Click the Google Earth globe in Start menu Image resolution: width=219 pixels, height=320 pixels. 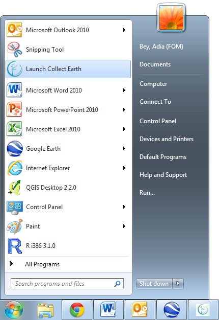point(14,149)
